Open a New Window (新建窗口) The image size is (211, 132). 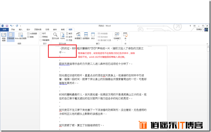[78, 36]
